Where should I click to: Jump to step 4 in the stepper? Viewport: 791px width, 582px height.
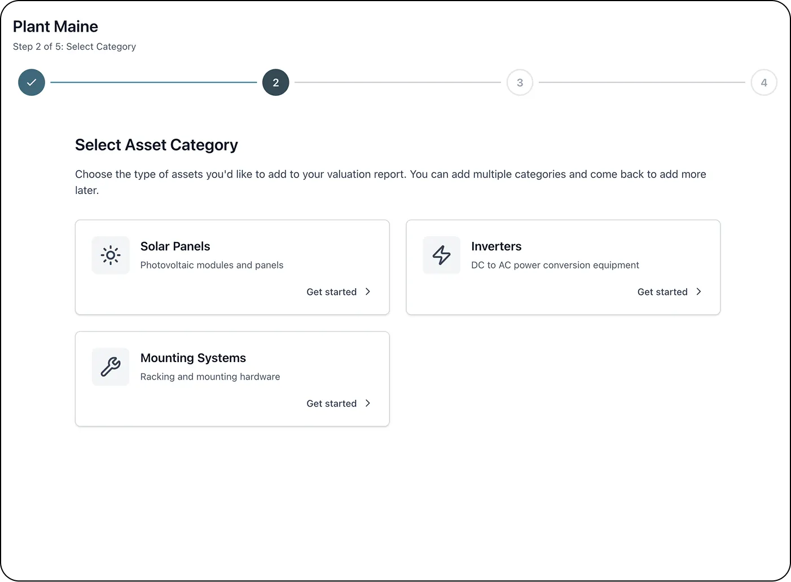pyautogui.click(x=764, y=82)
